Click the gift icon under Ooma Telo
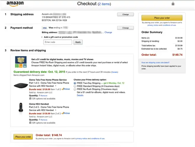Image resolution: width=195 pixels, height=147 pixels. (30, 99)
